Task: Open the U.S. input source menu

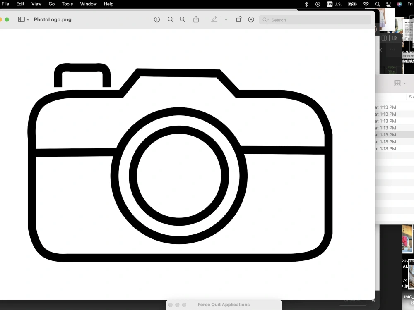Action: pos(334,4)
